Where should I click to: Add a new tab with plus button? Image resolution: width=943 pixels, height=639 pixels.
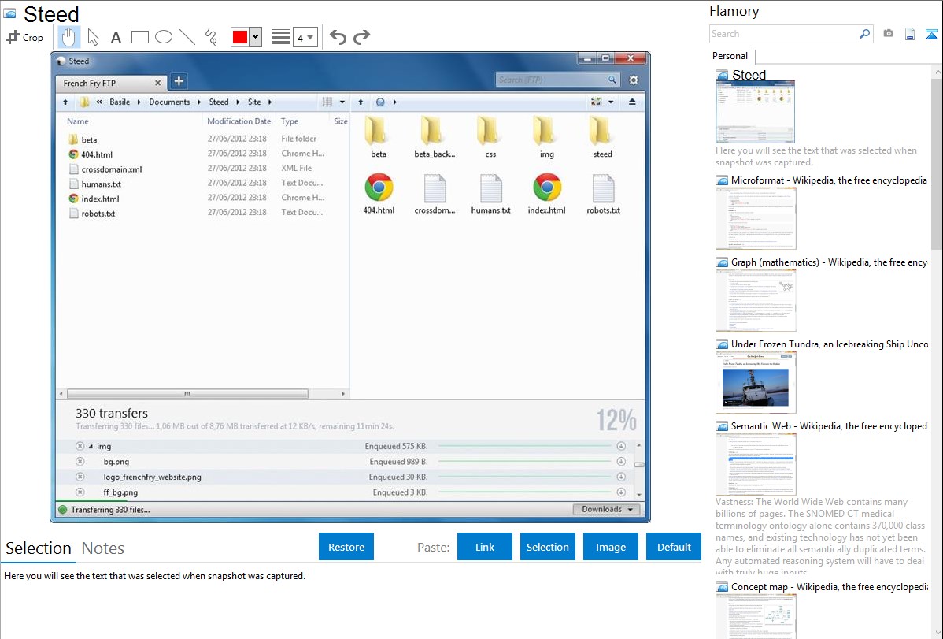click(x=179, y=81)
